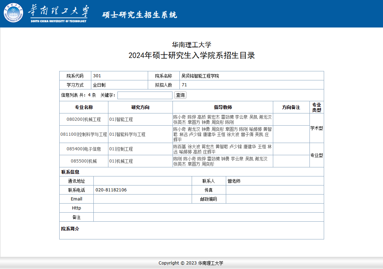Click the 研究方向 column header
This screenshot has width=383, height=269.
point(140,107)
